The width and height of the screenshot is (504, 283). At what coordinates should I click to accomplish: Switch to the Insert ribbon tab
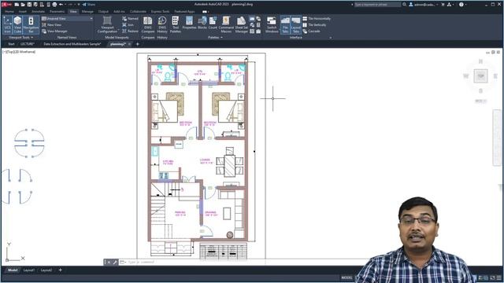[23, 12]
